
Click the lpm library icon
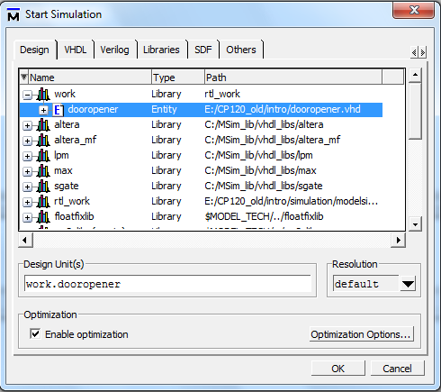(x=43, y=156)
